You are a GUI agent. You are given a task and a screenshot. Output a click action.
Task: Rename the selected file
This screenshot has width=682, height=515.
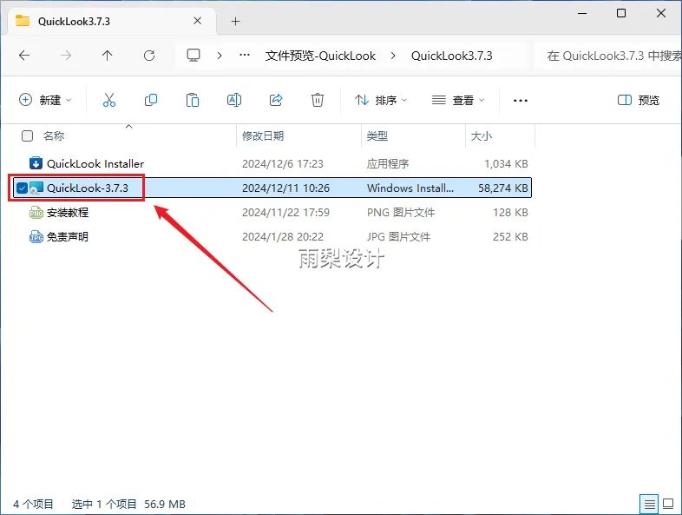click(x=234, y=100)
